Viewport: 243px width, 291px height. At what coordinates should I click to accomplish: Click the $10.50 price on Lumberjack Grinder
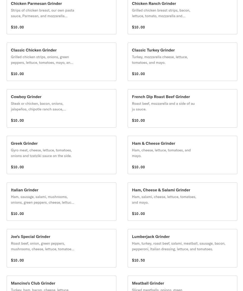(x=138, y=260)
